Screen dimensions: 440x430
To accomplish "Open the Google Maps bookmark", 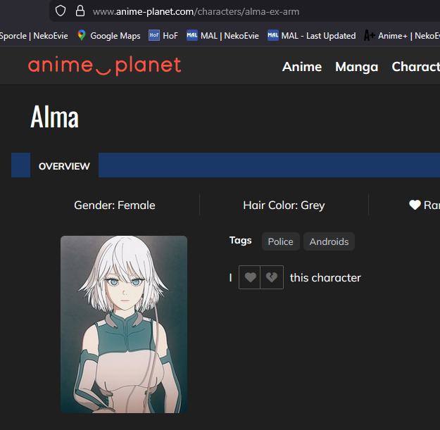I will [109, 36].
